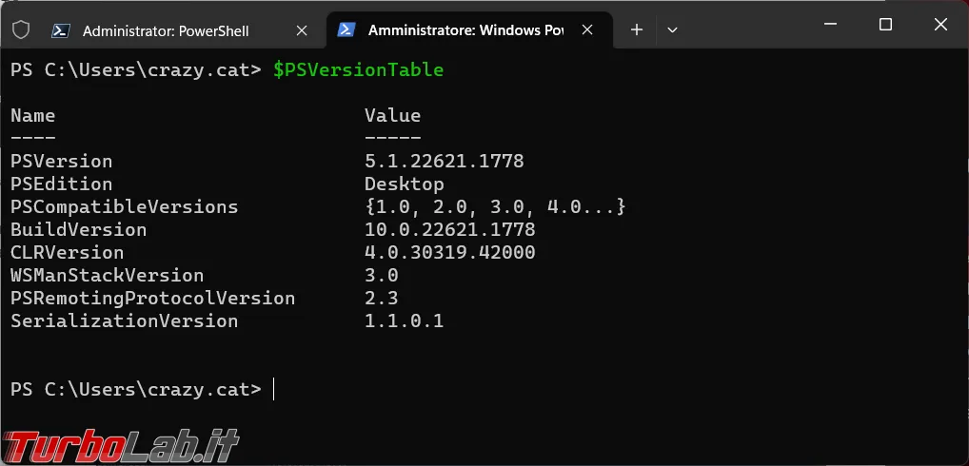The image size is (969, 466).
Task: Click the shield icon left of the tabs
Action: pyautogui.click(x=21, y=29)
